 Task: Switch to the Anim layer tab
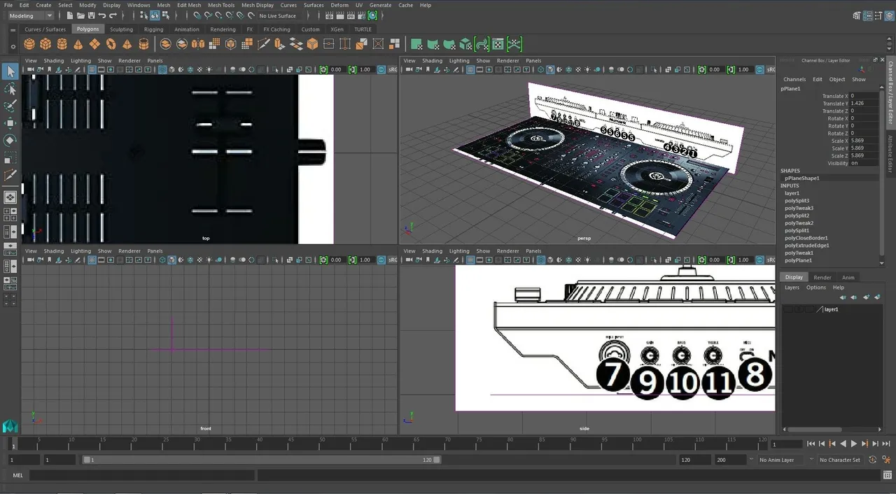(848, 278)
